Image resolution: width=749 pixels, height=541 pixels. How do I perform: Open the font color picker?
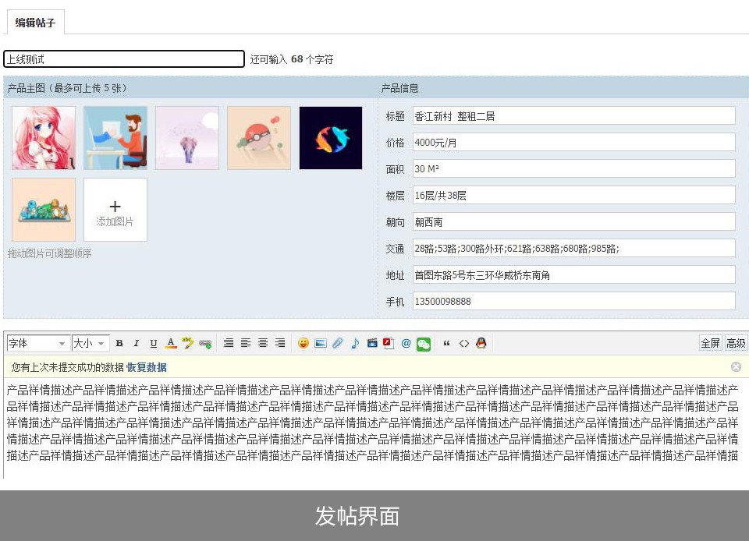[x=171, y=343]
